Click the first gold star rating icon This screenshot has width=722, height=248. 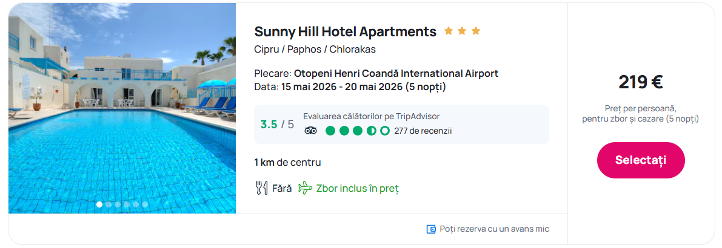click(x=449, y=31)
